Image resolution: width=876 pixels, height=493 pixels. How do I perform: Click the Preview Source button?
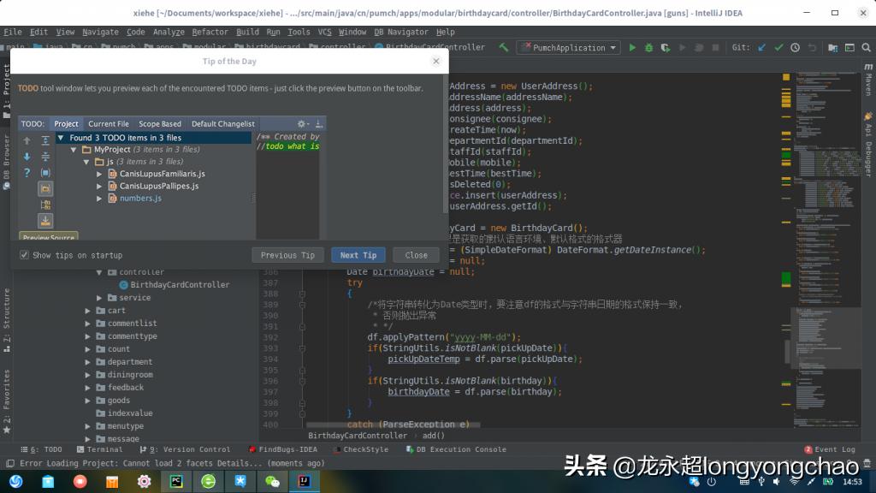click(49, 236)
